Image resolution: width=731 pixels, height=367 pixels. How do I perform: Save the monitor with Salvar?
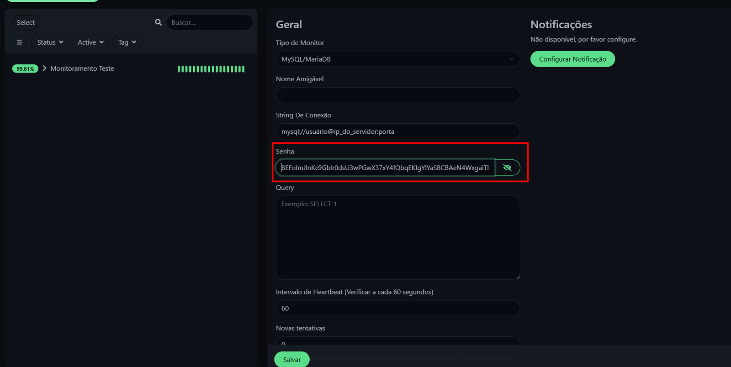pyautogui.click(x=291, y=360)
